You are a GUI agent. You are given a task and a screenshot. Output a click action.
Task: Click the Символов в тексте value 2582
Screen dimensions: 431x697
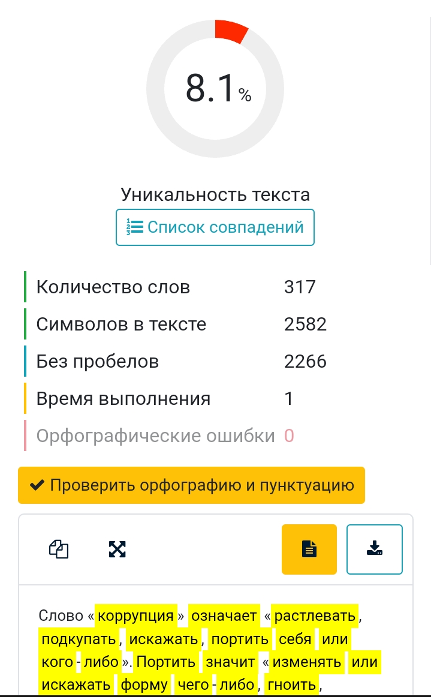(306, 324)
